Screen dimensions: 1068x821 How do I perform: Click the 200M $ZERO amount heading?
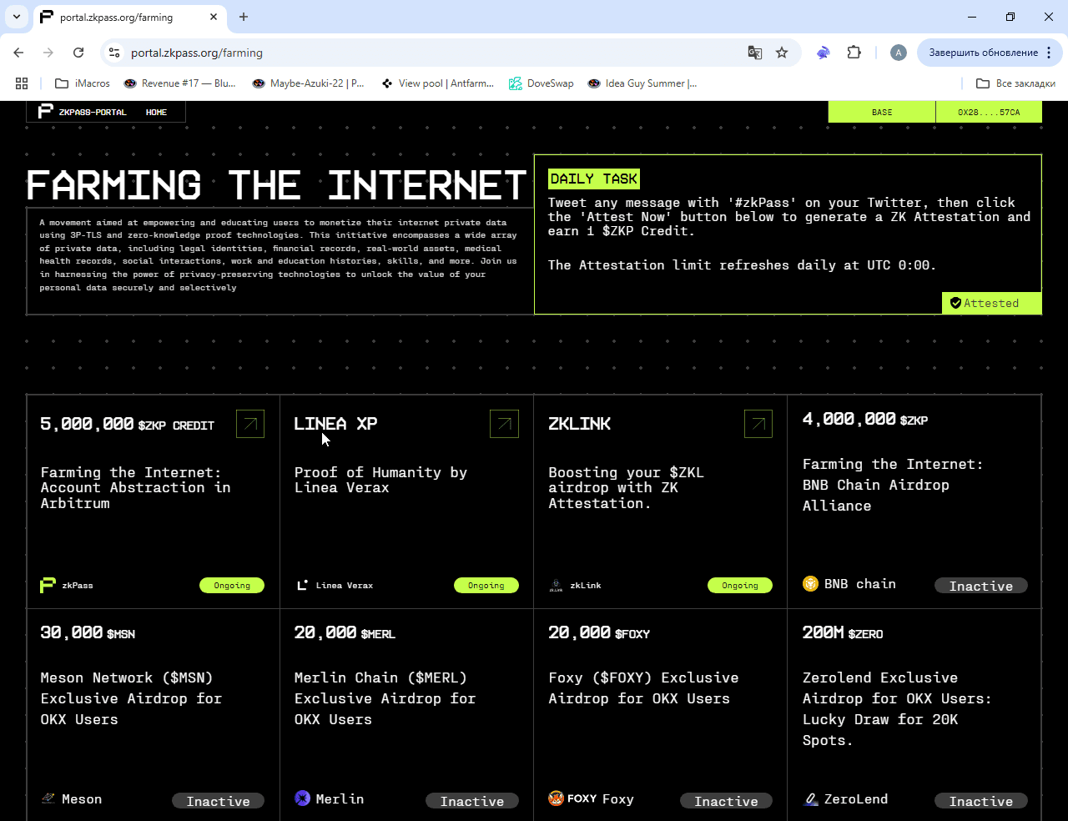843,632
